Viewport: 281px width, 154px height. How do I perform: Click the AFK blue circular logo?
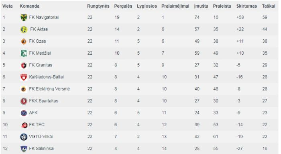point(24,113)
